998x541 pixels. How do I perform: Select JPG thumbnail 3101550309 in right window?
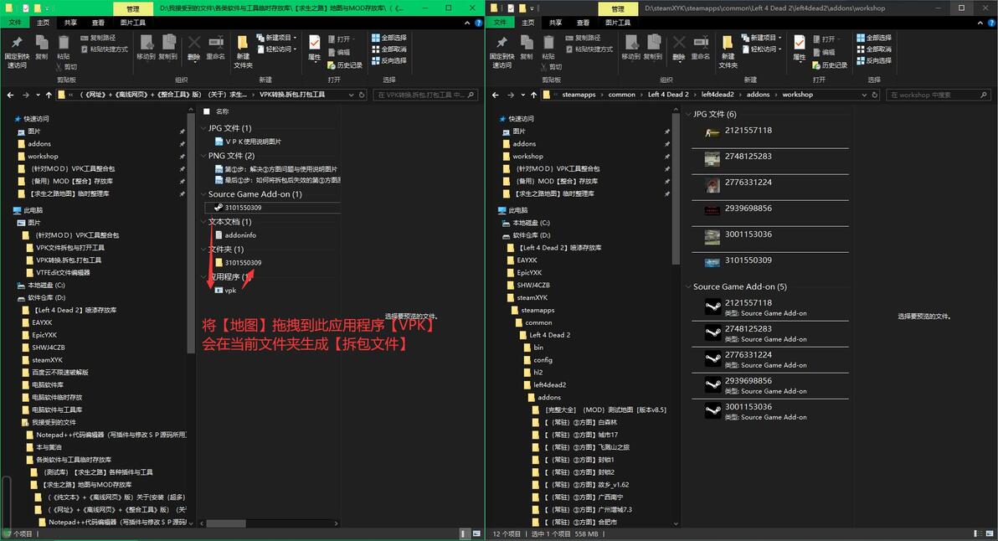point(770,260)
